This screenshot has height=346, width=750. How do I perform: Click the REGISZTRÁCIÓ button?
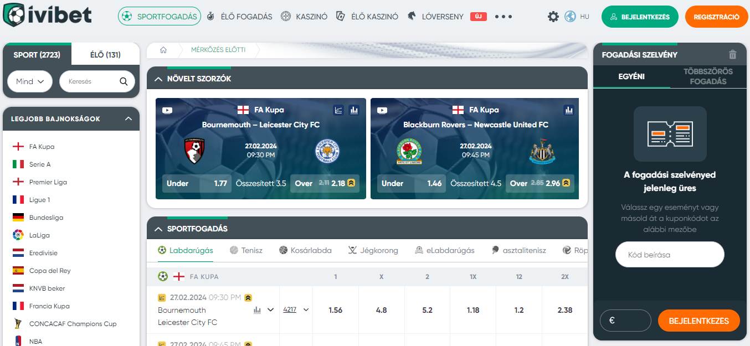click(716, 17)
